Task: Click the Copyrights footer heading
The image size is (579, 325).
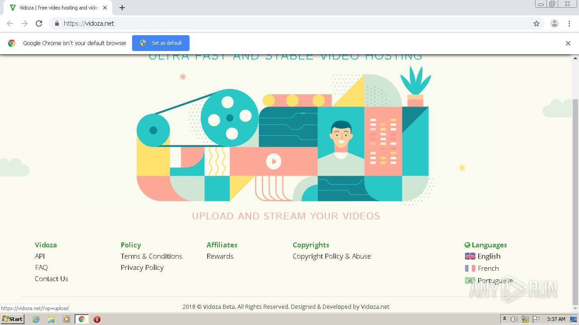Action: (311, 245)
